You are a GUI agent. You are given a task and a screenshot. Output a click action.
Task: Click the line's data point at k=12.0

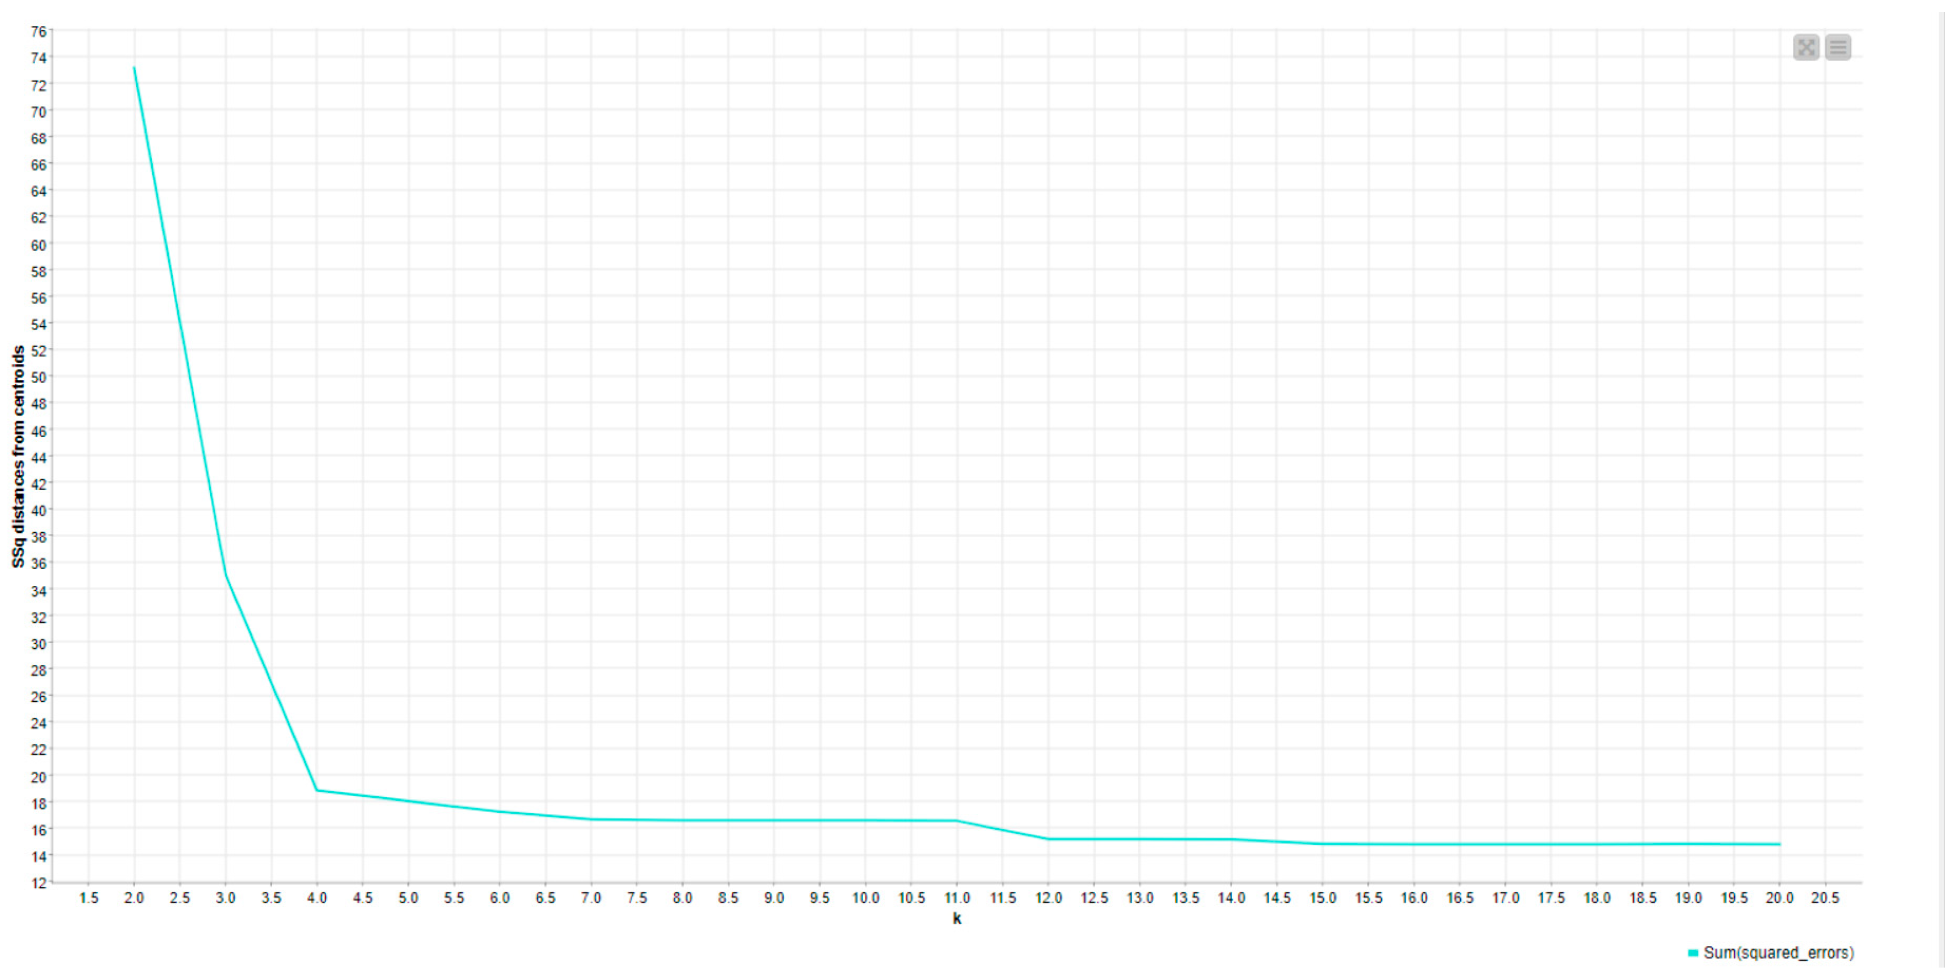point(1049,839)
